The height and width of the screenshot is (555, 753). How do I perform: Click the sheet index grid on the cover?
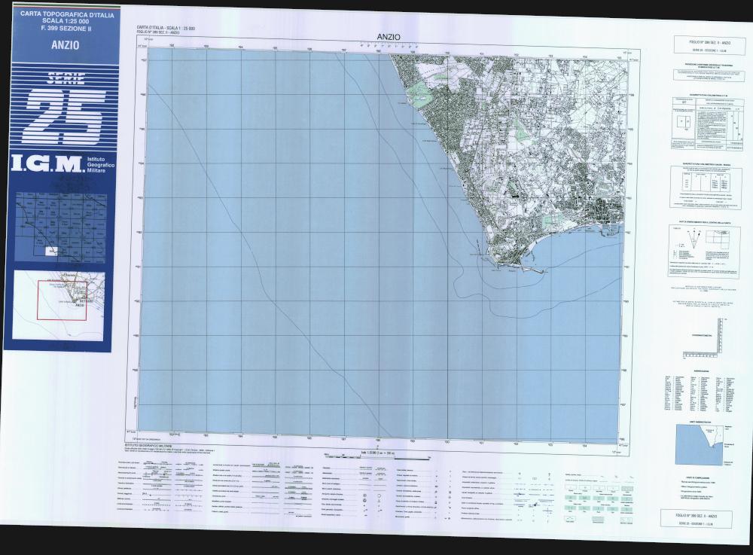coord(60,227)
